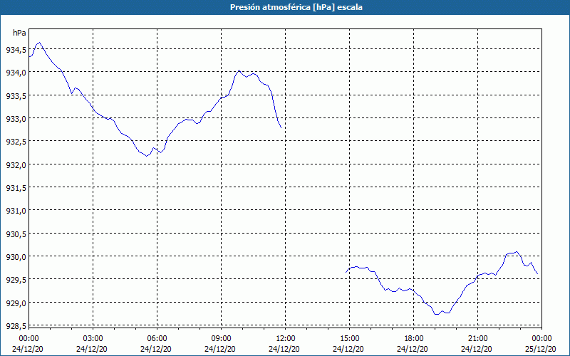The width and height of the screenshot is (570, 356).
Task: Click the 928,5 y-axis label
Action: 16,326
